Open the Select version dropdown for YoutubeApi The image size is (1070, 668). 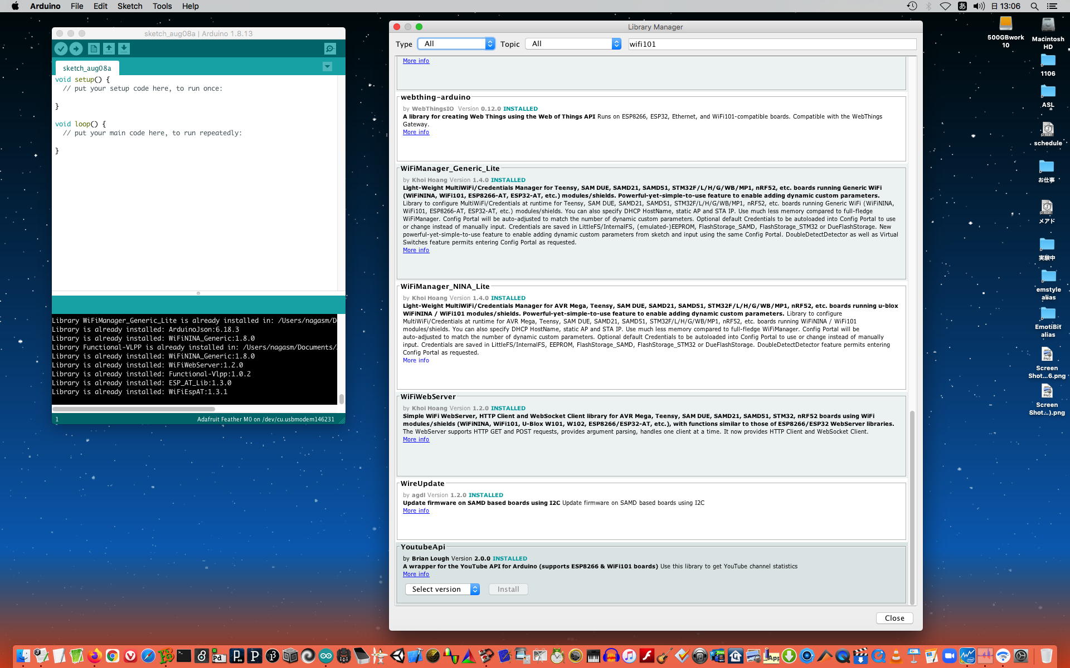(442, 589)
